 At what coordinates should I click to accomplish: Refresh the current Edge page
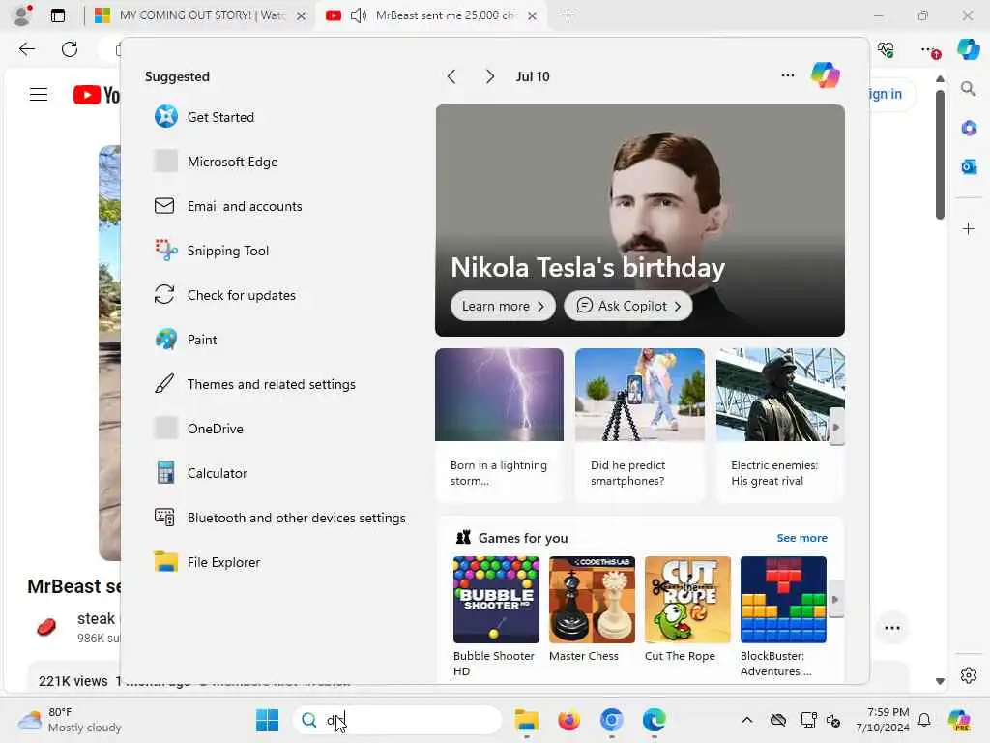point(70,49)
